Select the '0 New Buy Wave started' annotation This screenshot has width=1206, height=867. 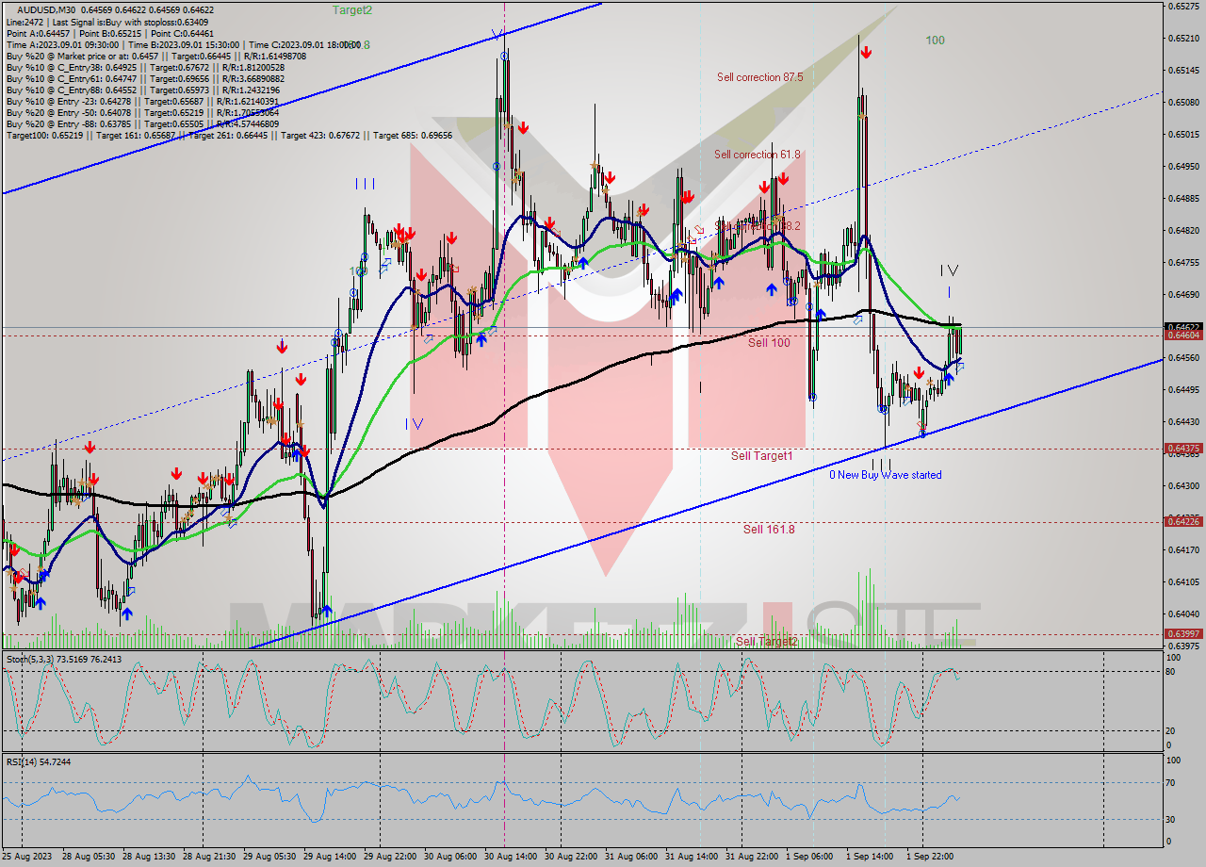(x=885, y=475)
